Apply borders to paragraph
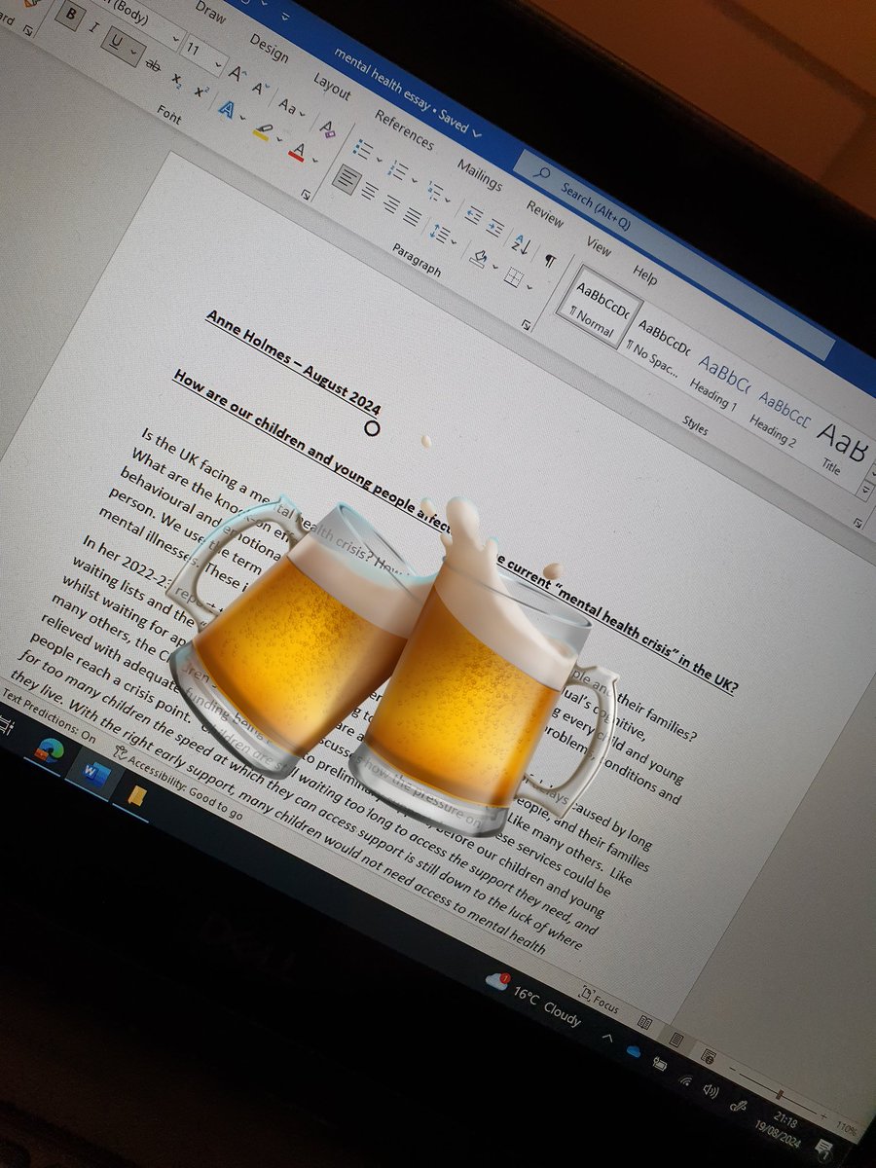This screenshot has height=1168, width=876. (513, 277)
